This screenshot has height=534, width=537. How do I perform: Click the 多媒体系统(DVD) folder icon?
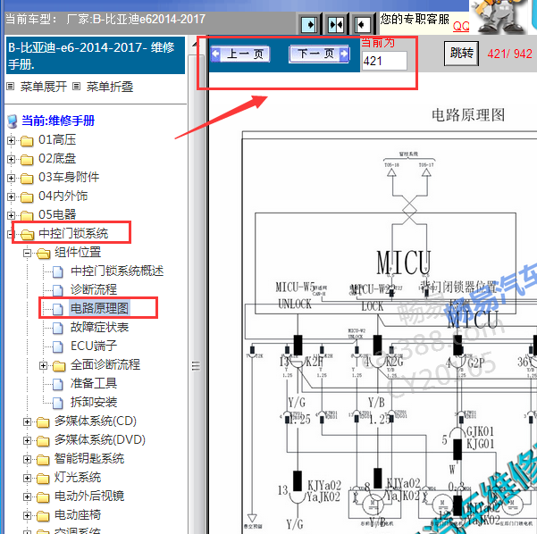click(43, 441)
